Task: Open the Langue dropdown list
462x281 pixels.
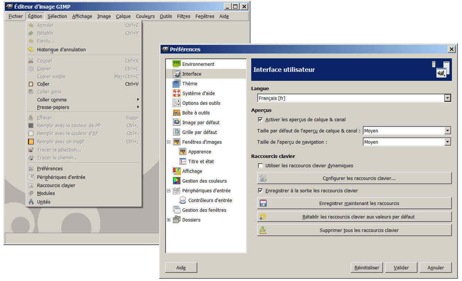Action: click(x=447, y=98)
